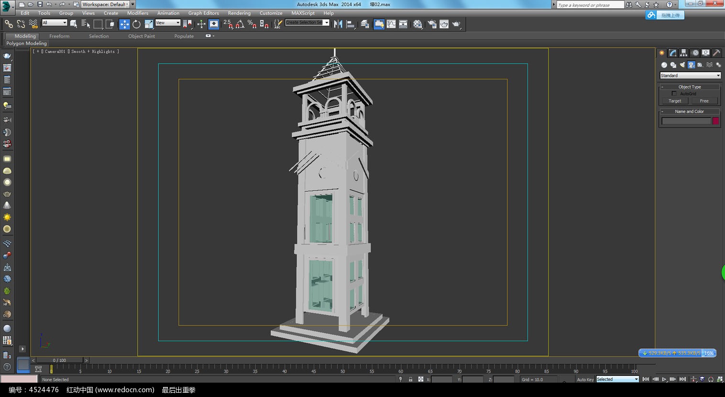Click the Mirror tool icon
Image resolution: width=725 pixels, height=397 pixels.
click(338, 24)
